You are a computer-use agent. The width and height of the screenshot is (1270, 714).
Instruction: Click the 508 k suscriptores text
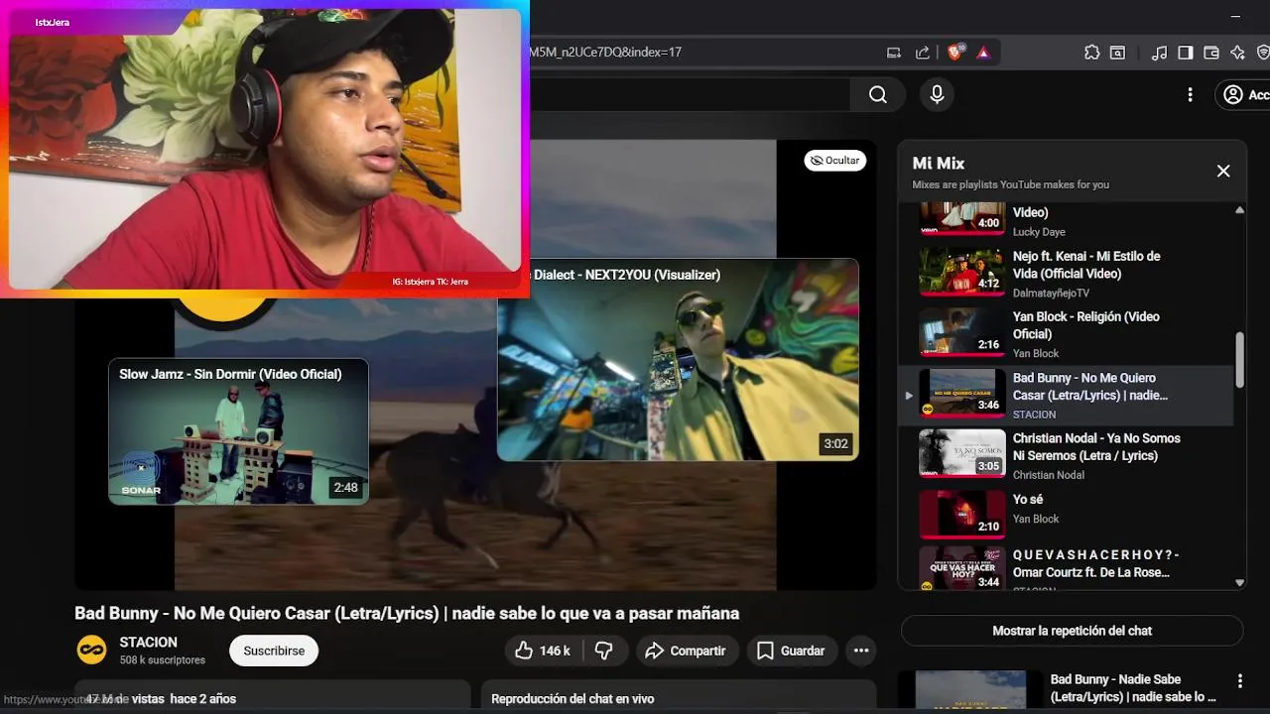click(x=162, y=659)
